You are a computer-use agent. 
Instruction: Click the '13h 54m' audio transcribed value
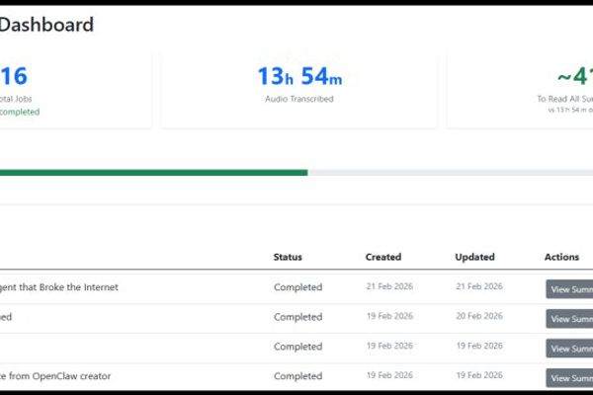[299, 76]
